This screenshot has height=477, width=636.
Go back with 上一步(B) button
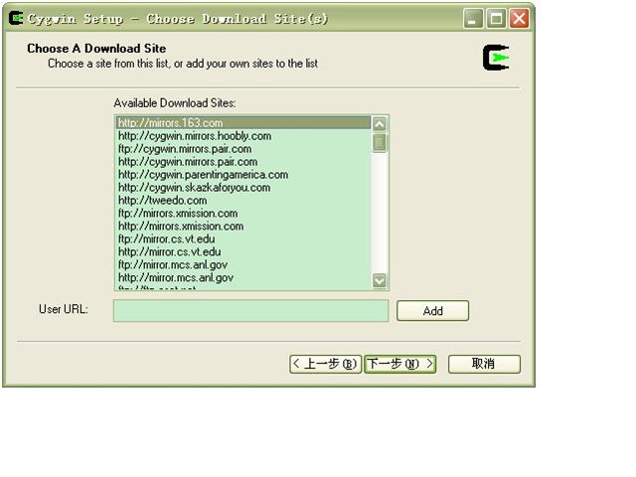325,364
